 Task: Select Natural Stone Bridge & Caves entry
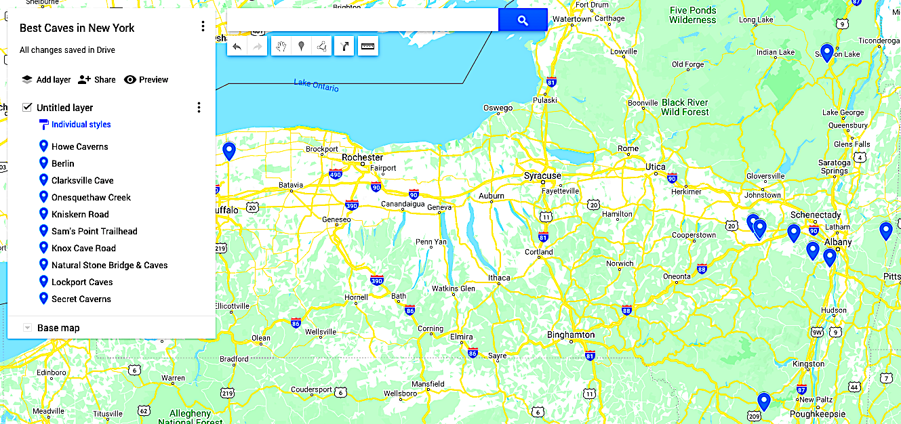pyautogui.click(x=110, y=265)
